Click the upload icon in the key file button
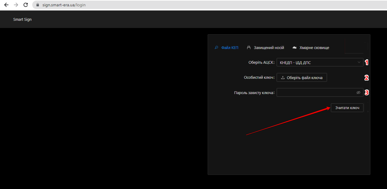 click(x=283, y=78)
